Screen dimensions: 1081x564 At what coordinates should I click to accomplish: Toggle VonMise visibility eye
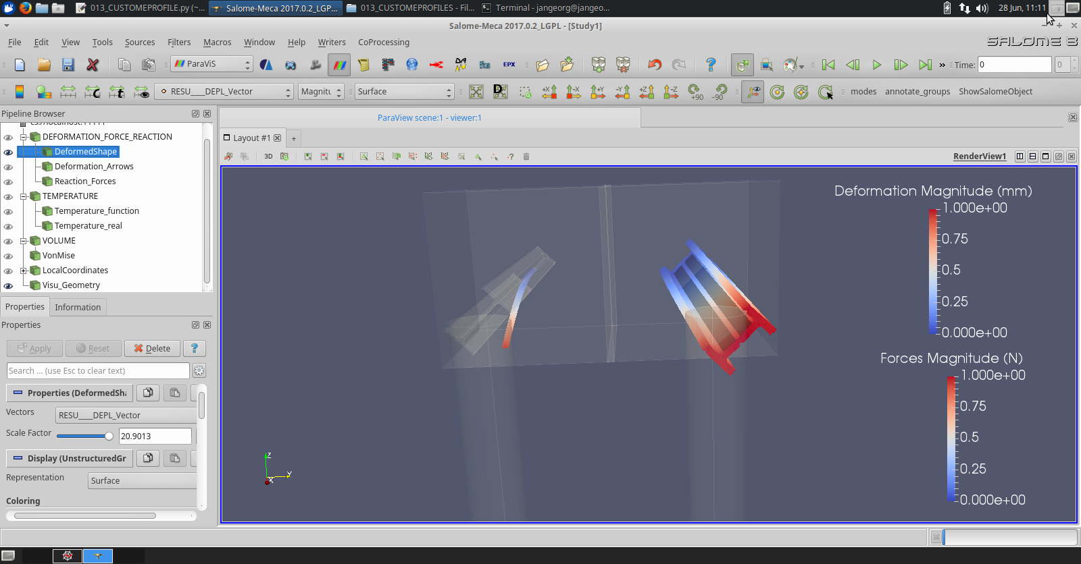coord(8,256)
